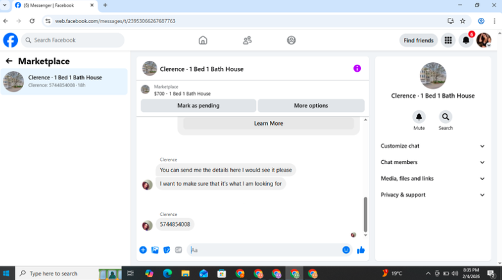Open Chrome three-dot menu
This screenshot has width=502, height=280.
tap(494, 21)
